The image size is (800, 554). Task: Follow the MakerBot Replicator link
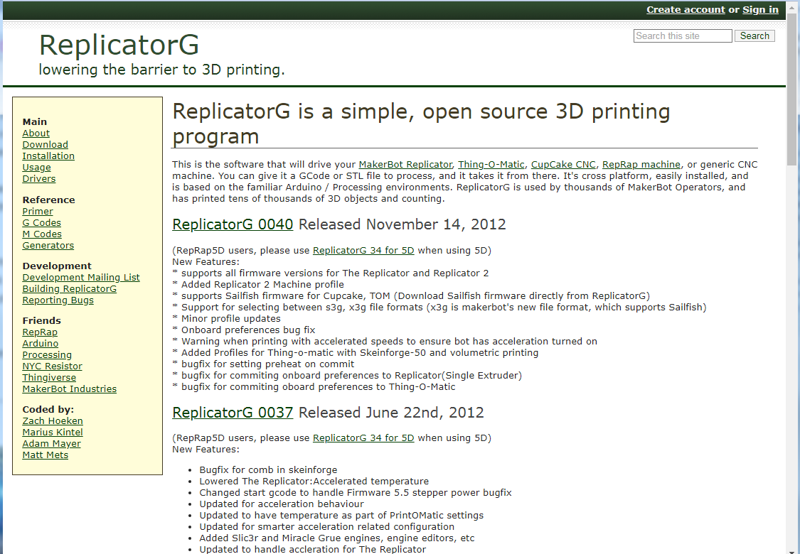click(x=405, y=164)
